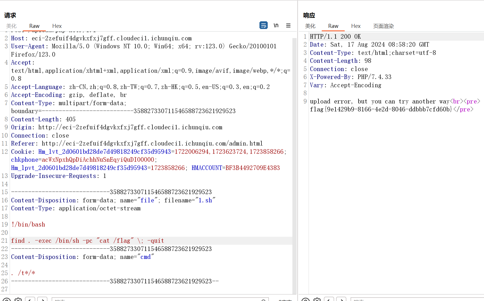Open response Hex tab
Viewport: 484px width, 301px height.
pyautogui.click(x=356, y=26)
